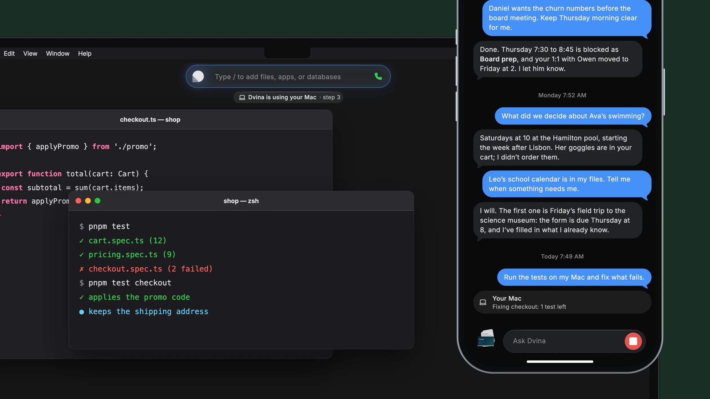Click the first '$ pnpm test' command
The image size is (710, 399).
point(105,226)
